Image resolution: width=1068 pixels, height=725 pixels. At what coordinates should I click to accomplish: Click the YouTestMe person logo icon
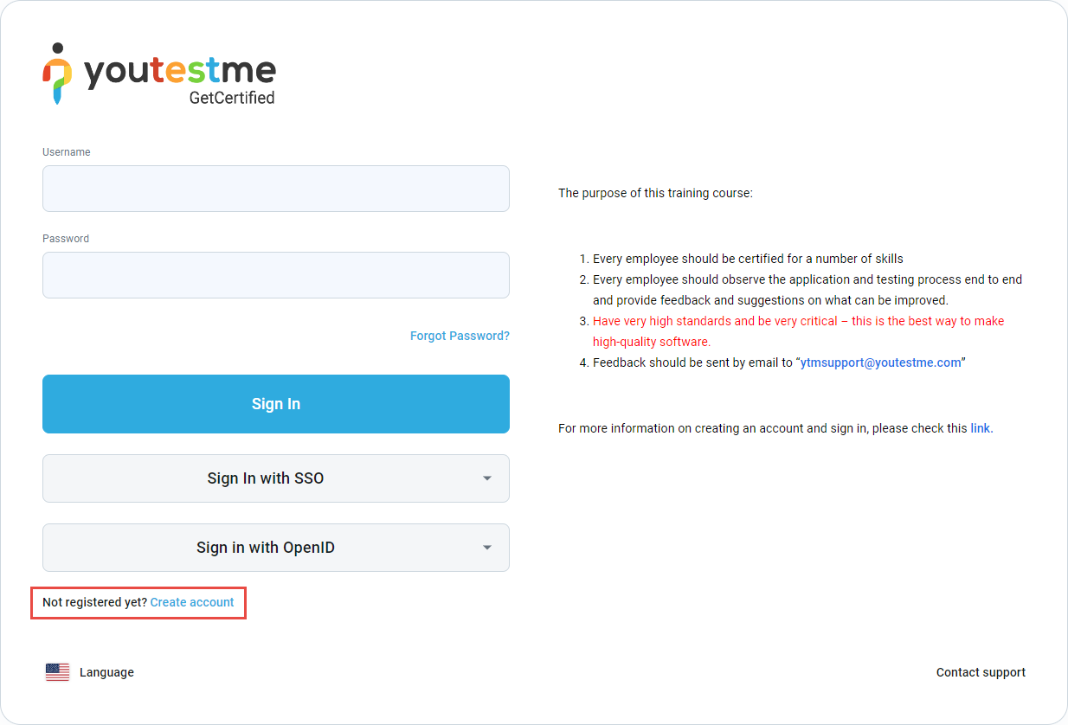click(57, 74)
